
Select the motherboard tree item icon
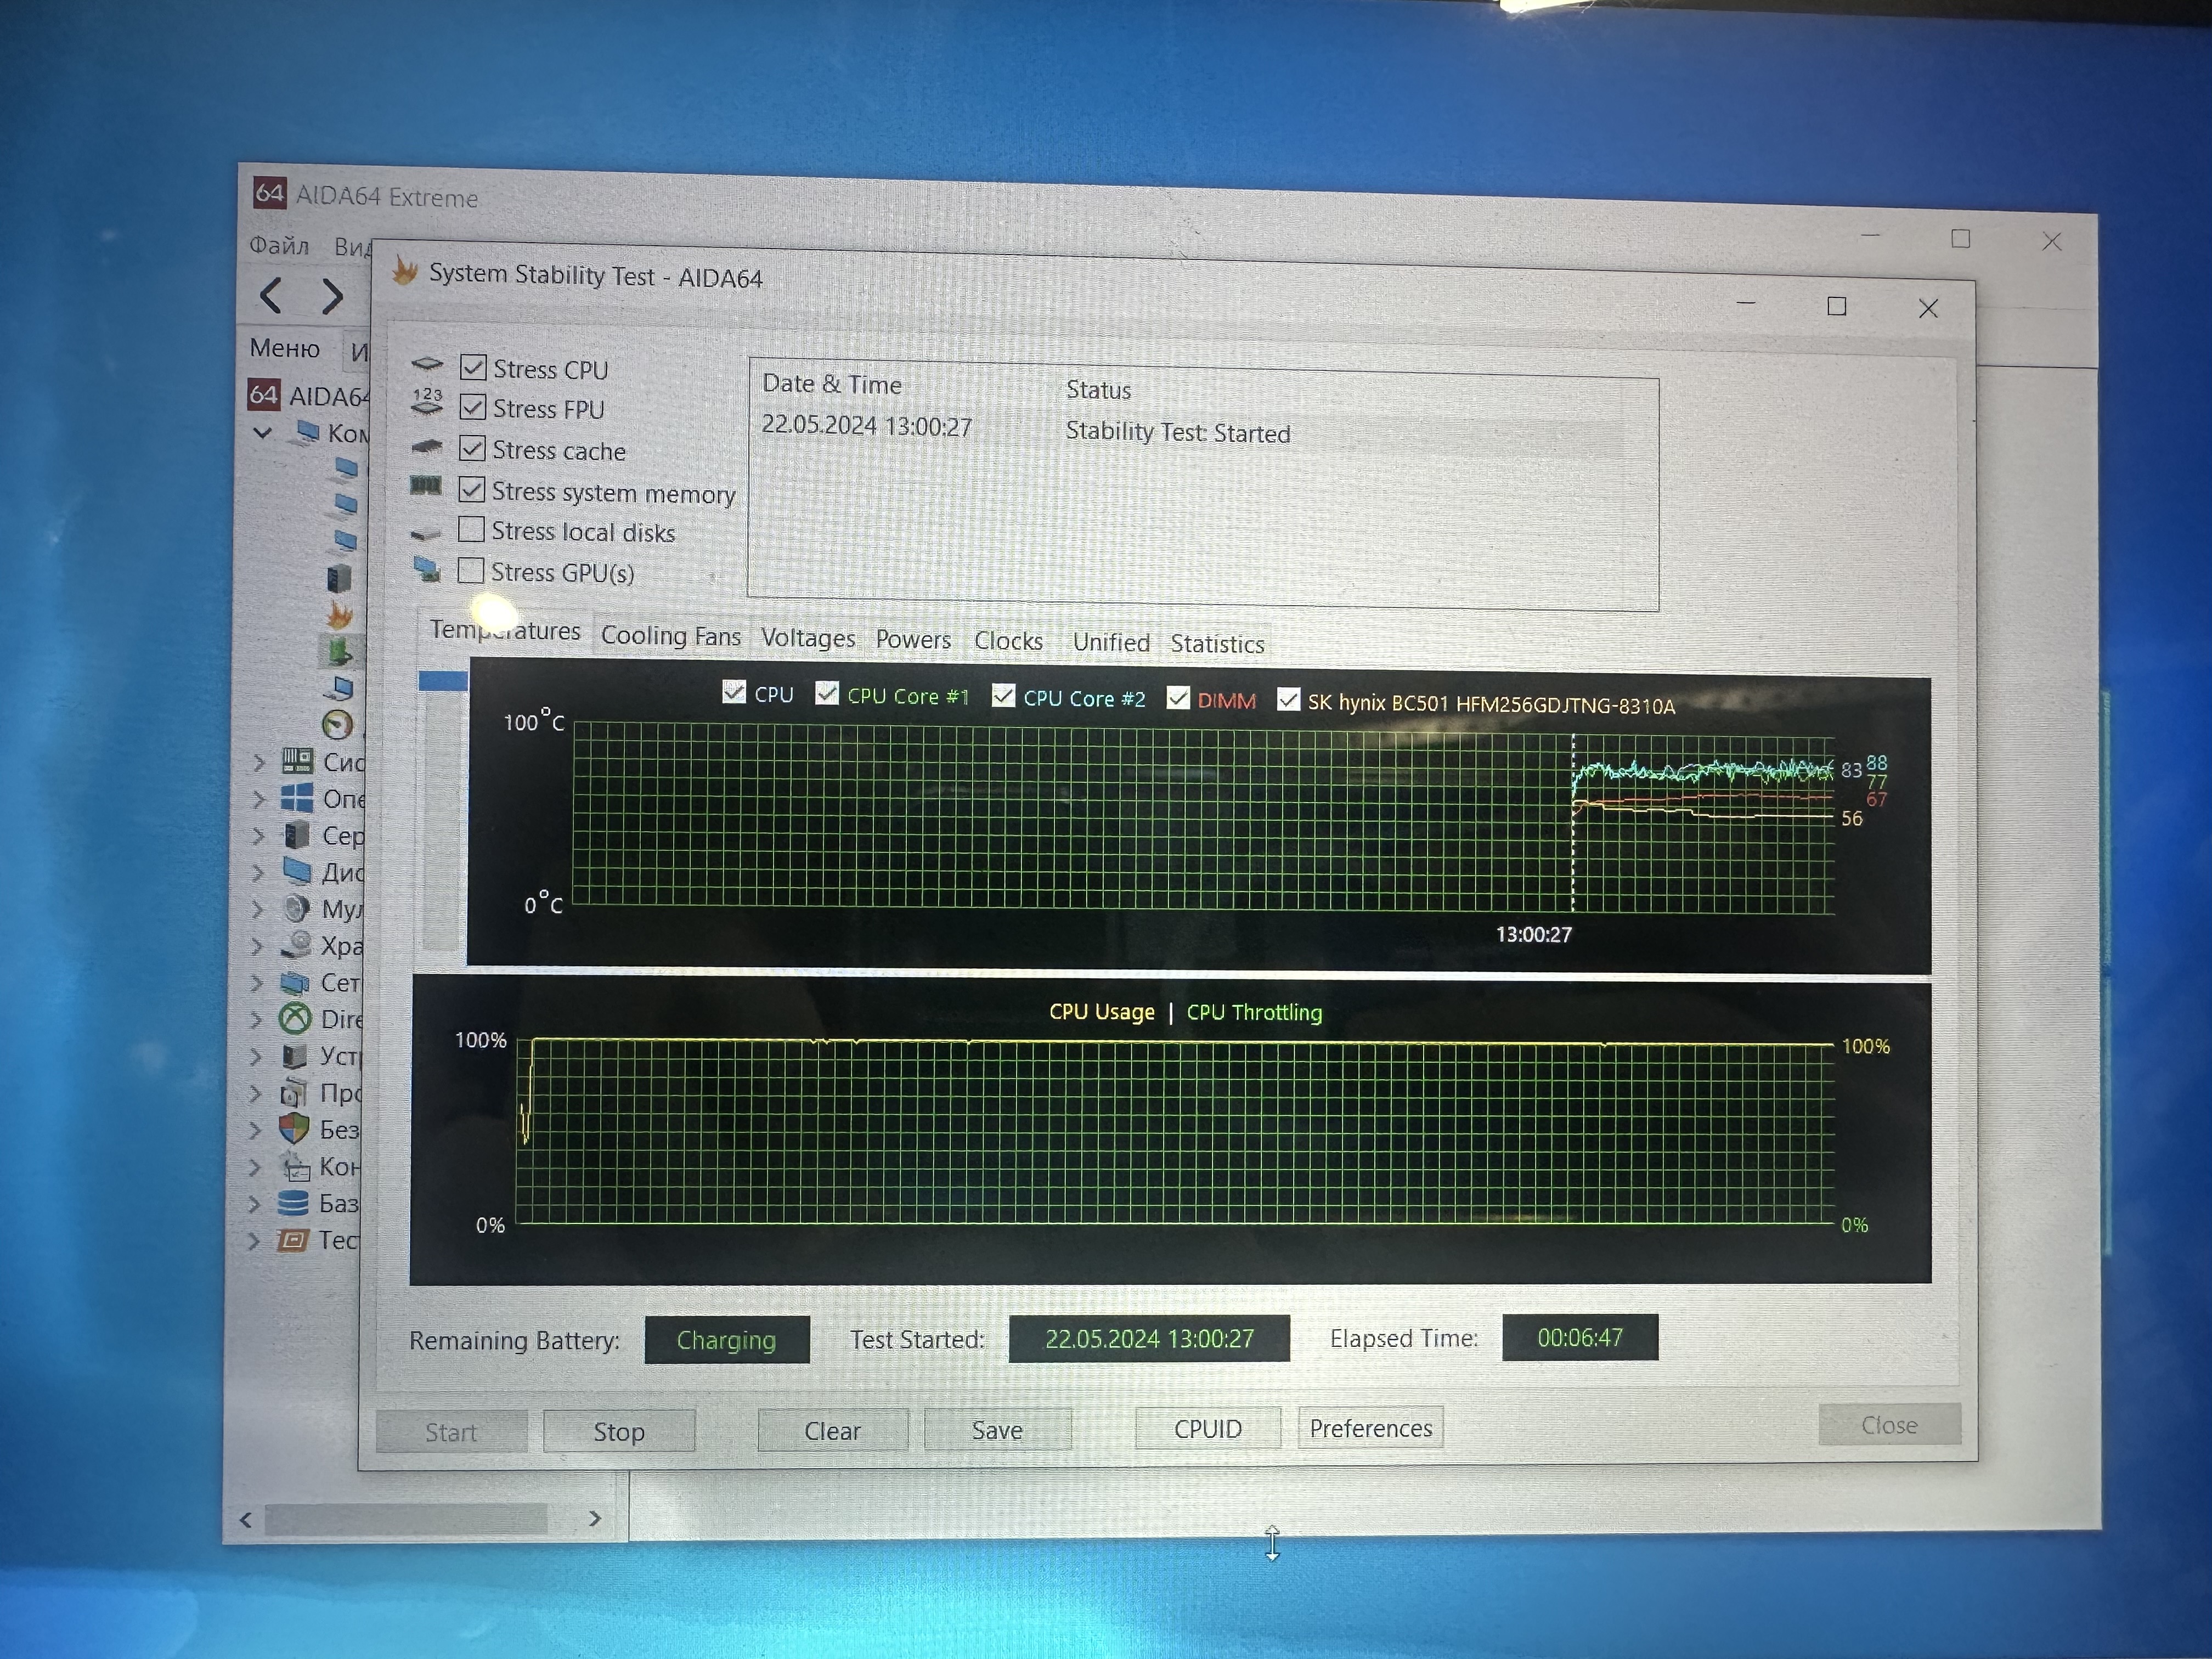point(297,761)
